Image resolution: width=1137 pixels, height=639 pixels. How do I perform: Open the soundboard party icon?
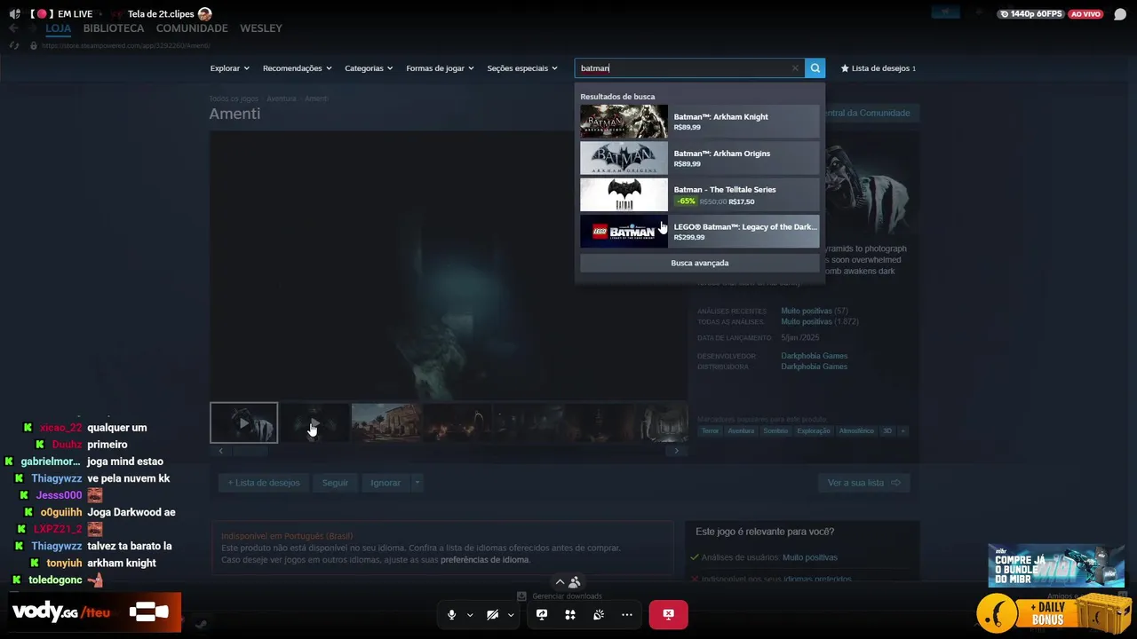click(599, 614)
